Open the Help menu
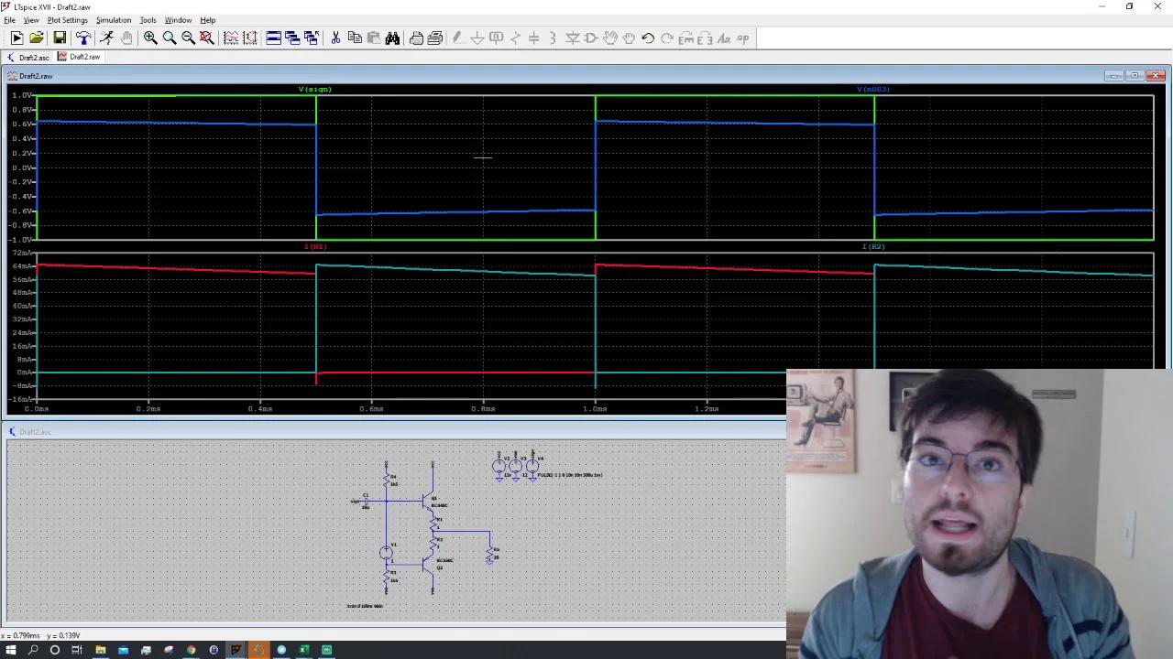Image resolution: width=1173 pixels, height=659 pixels. pyautogui.click(x=208, y=20)
